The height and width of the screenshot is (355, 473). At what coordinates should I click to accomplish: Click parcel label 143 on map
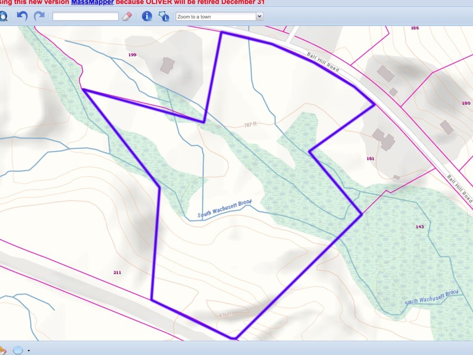[x=419, y=226]
